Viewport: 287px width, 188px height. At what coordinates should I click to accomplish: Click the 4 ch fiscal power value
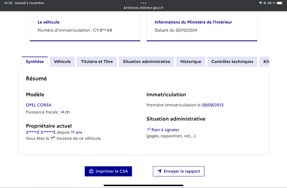click(x=65, y=112)
